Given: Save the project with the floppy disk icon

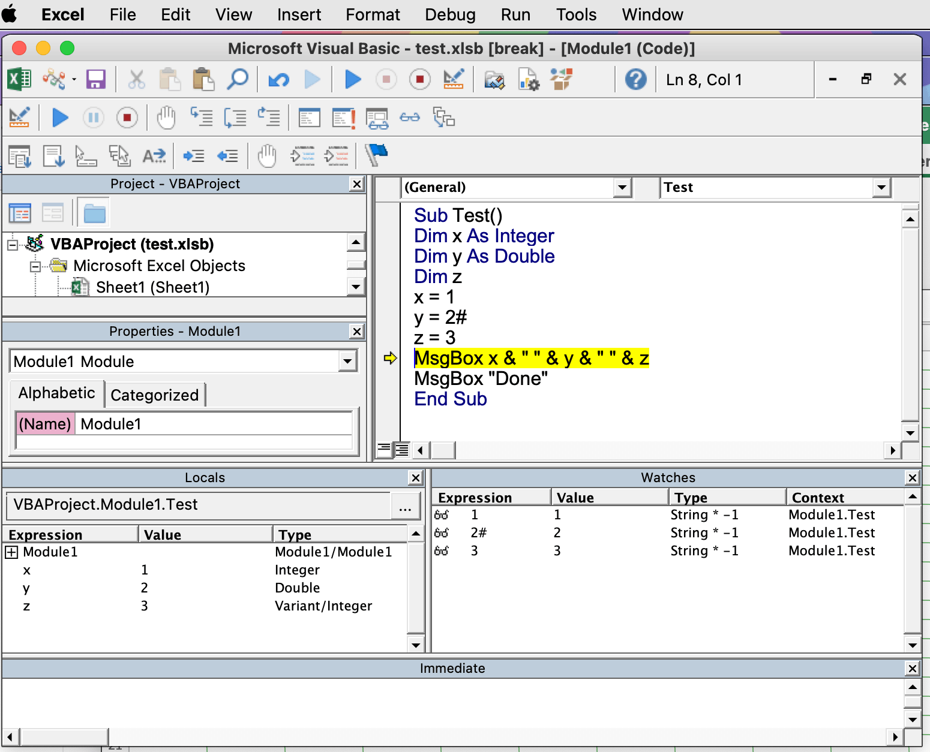Looking at the screenshot, I should [x=96, y=79].
